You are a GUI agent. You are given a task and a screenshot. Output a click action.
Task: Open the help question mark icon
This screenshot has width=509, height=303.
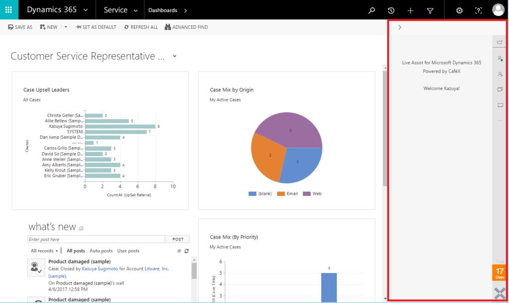478,11
